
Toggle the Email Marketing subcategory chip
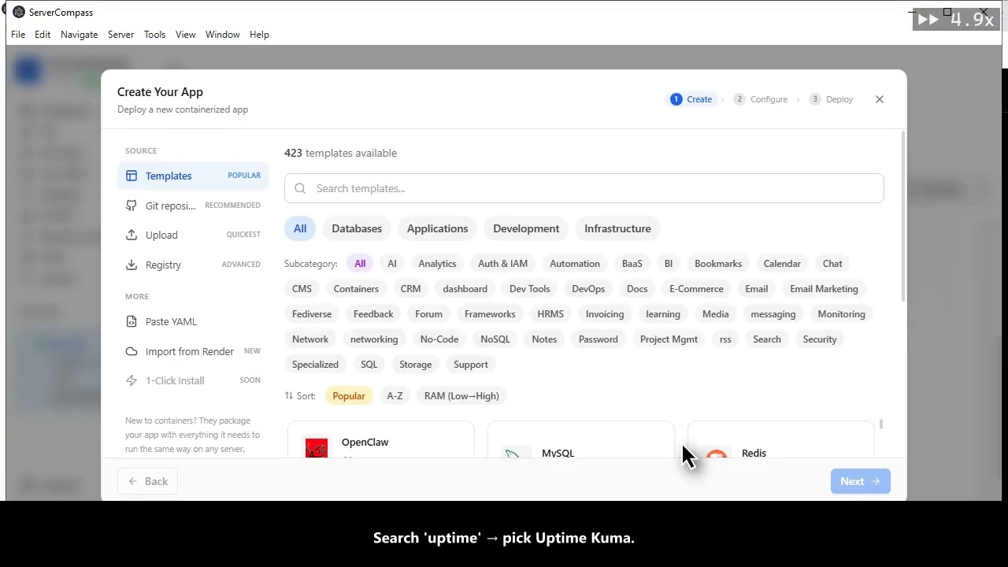[824, 289]
